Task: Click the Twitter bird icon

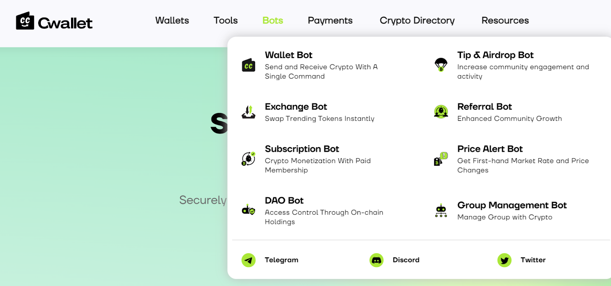Action: (x=504, y=260)
